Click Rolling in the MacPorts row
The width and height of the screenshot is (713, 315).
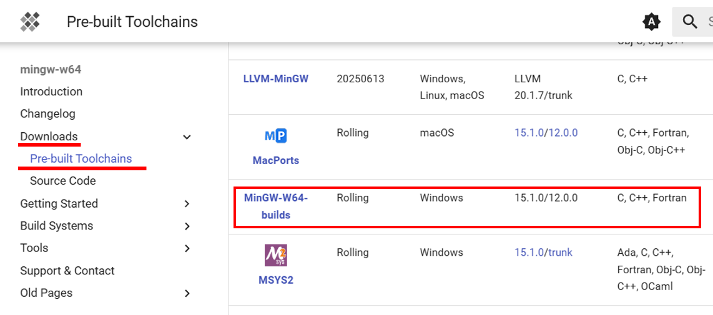[x=353, y=133]
